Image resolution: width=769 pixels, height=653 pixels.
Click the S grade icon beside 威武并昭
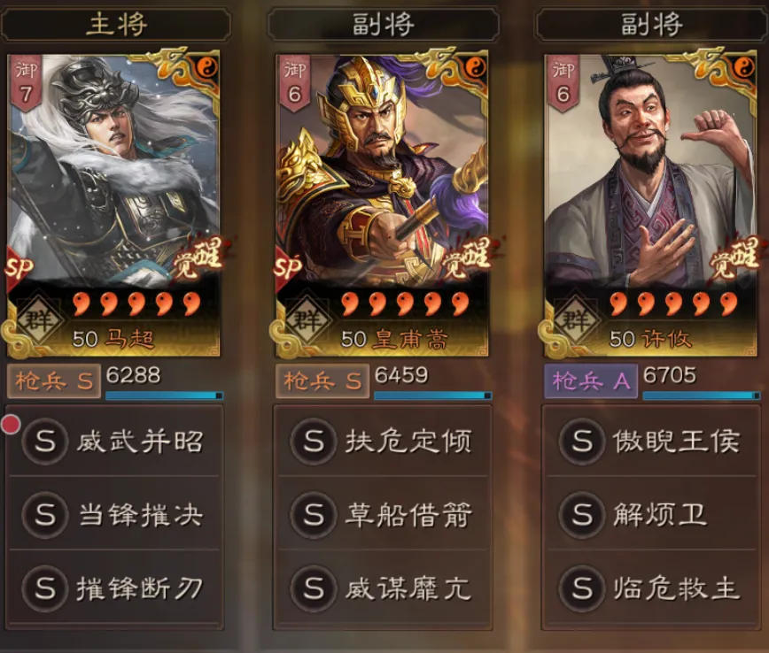45,441
